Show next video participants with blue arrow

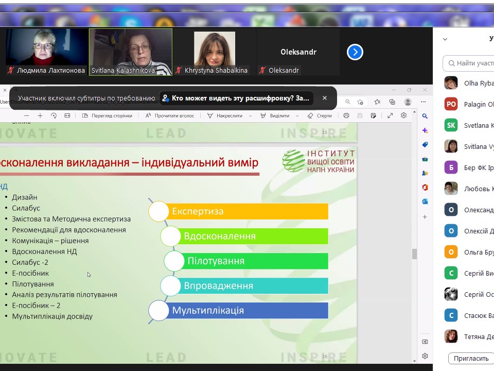(x=355, y=52)
